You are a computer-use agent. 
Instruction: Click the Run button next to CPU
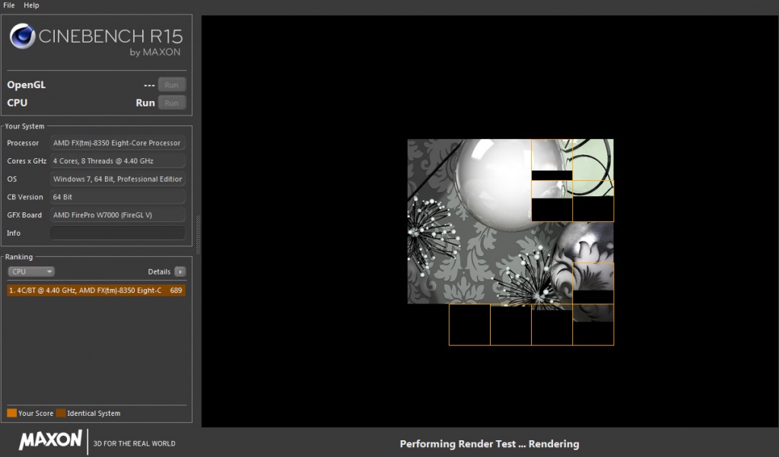(x=172, y=103)
